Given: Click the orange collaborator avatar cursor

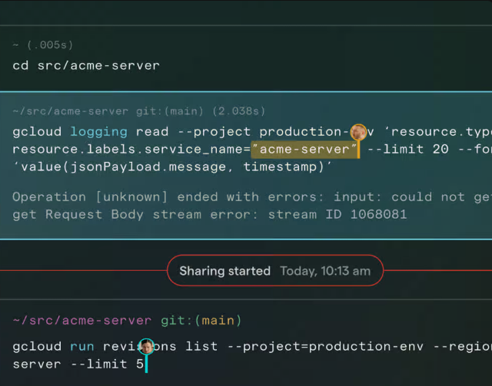Looking at the screenshot, I should (x=358, y=132).
